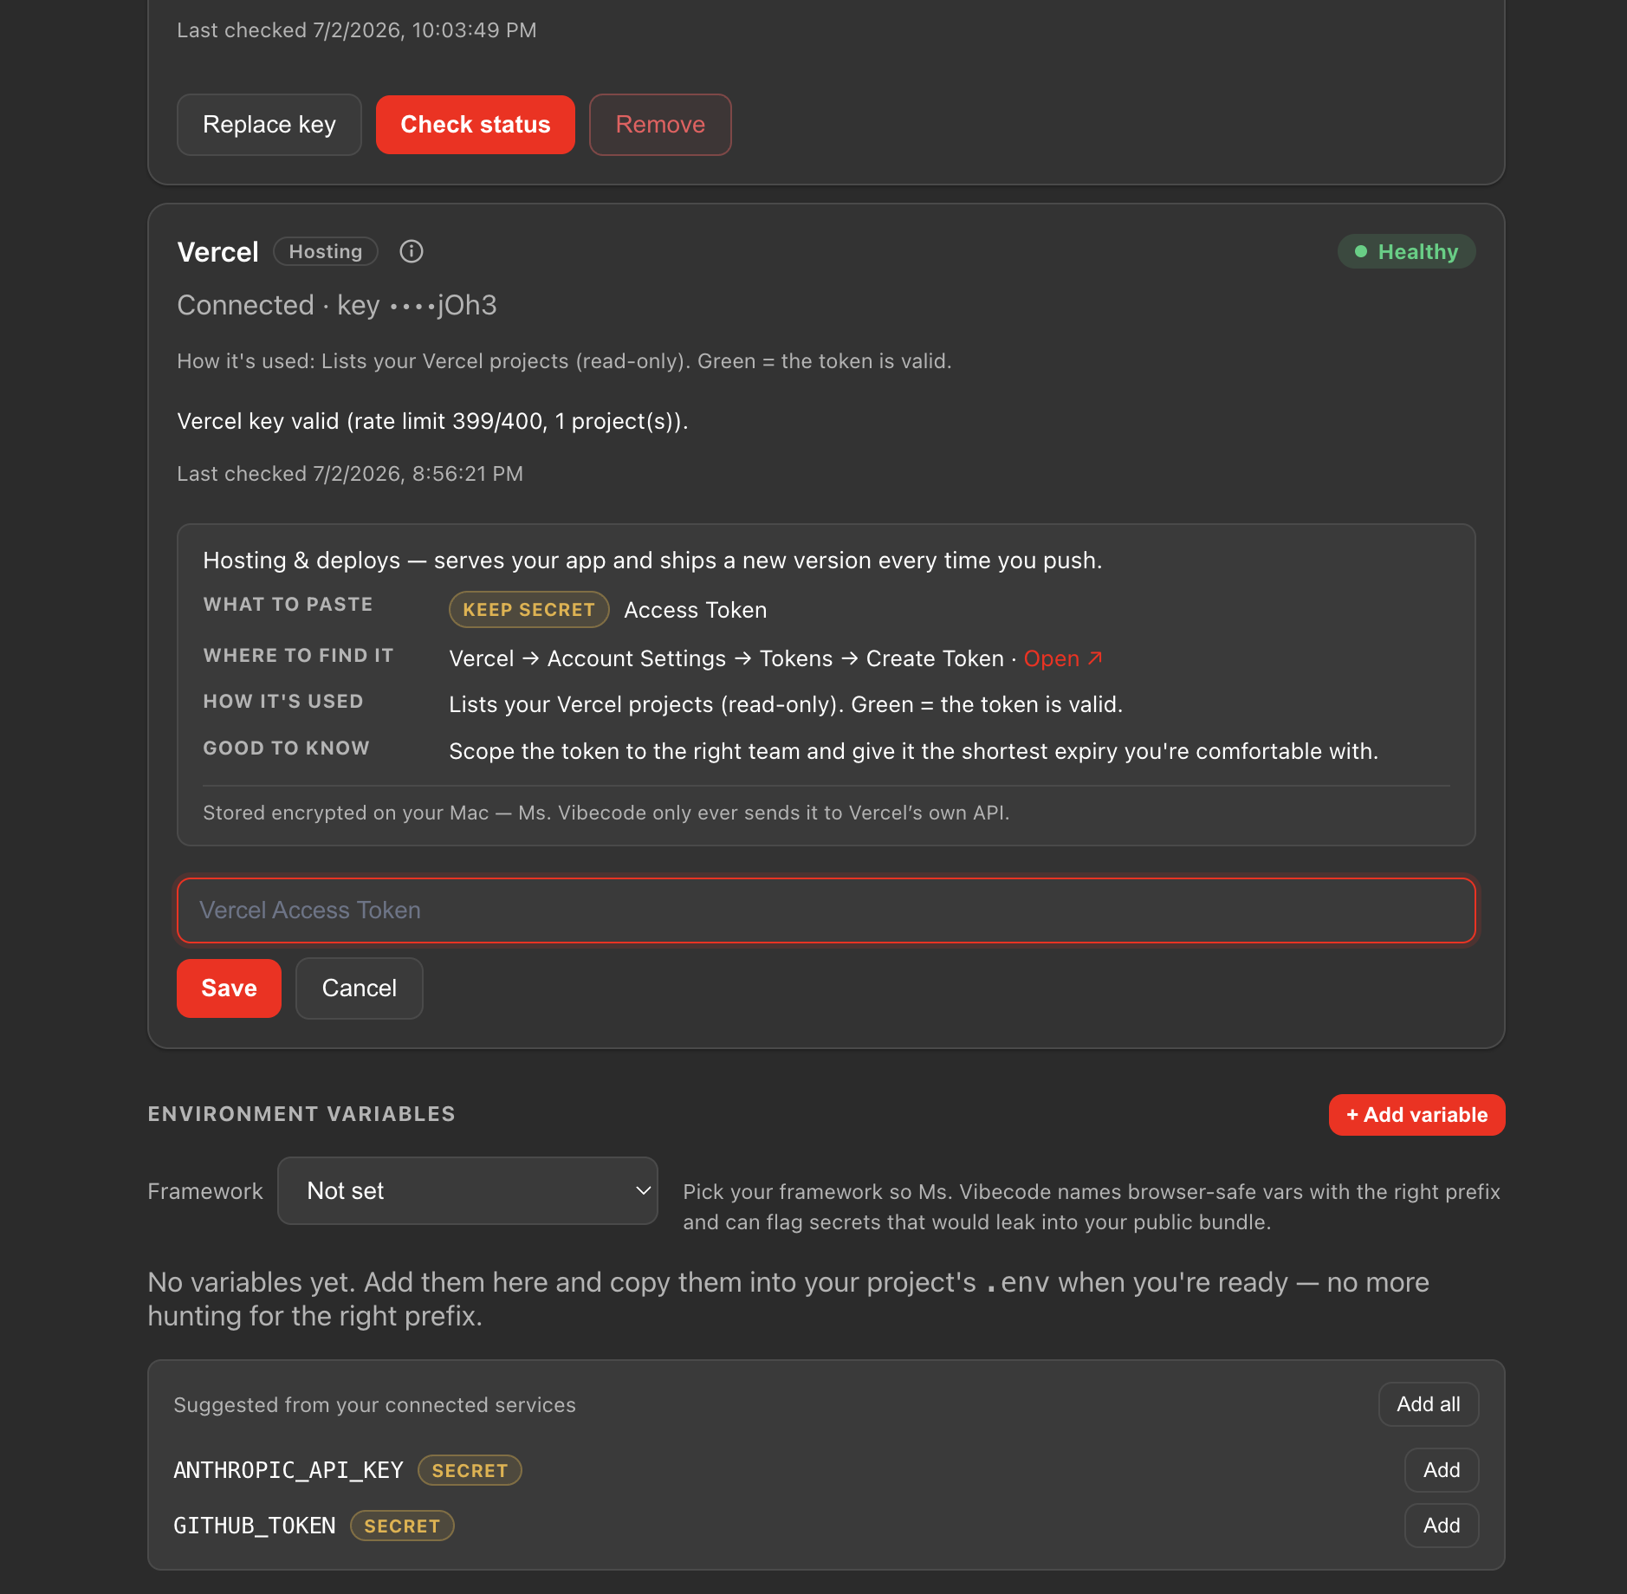
Task: Click the Add variable button
Action: point(1416,1115)
